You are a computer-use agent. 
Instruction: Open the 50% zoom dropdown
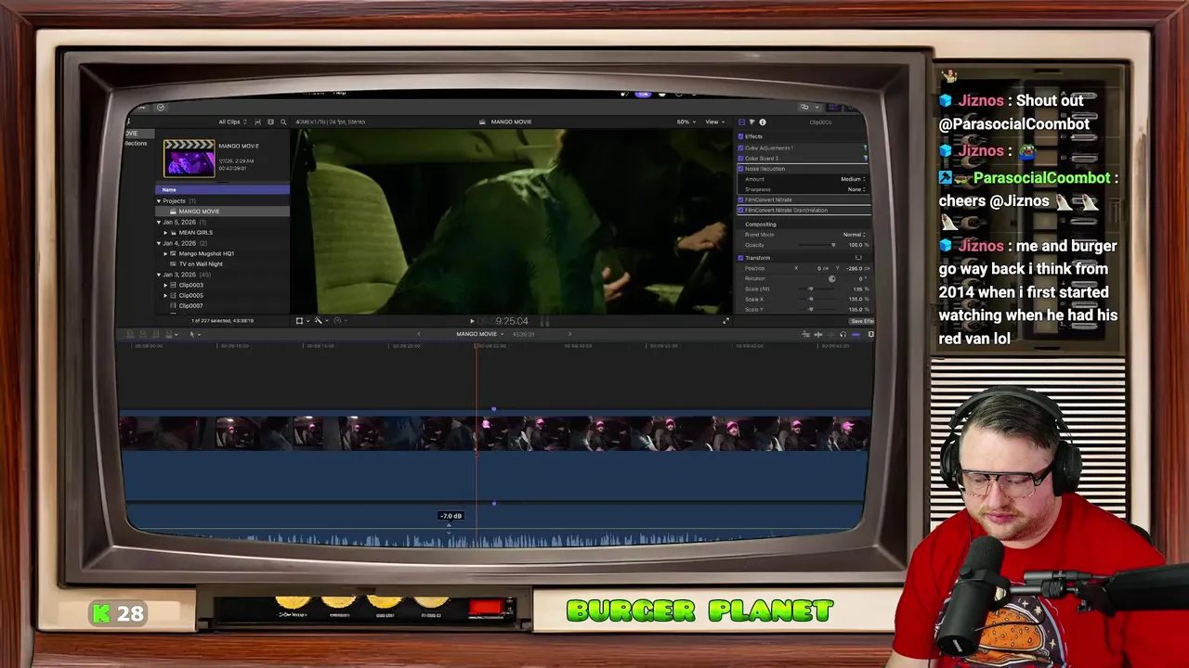[686, 122]
